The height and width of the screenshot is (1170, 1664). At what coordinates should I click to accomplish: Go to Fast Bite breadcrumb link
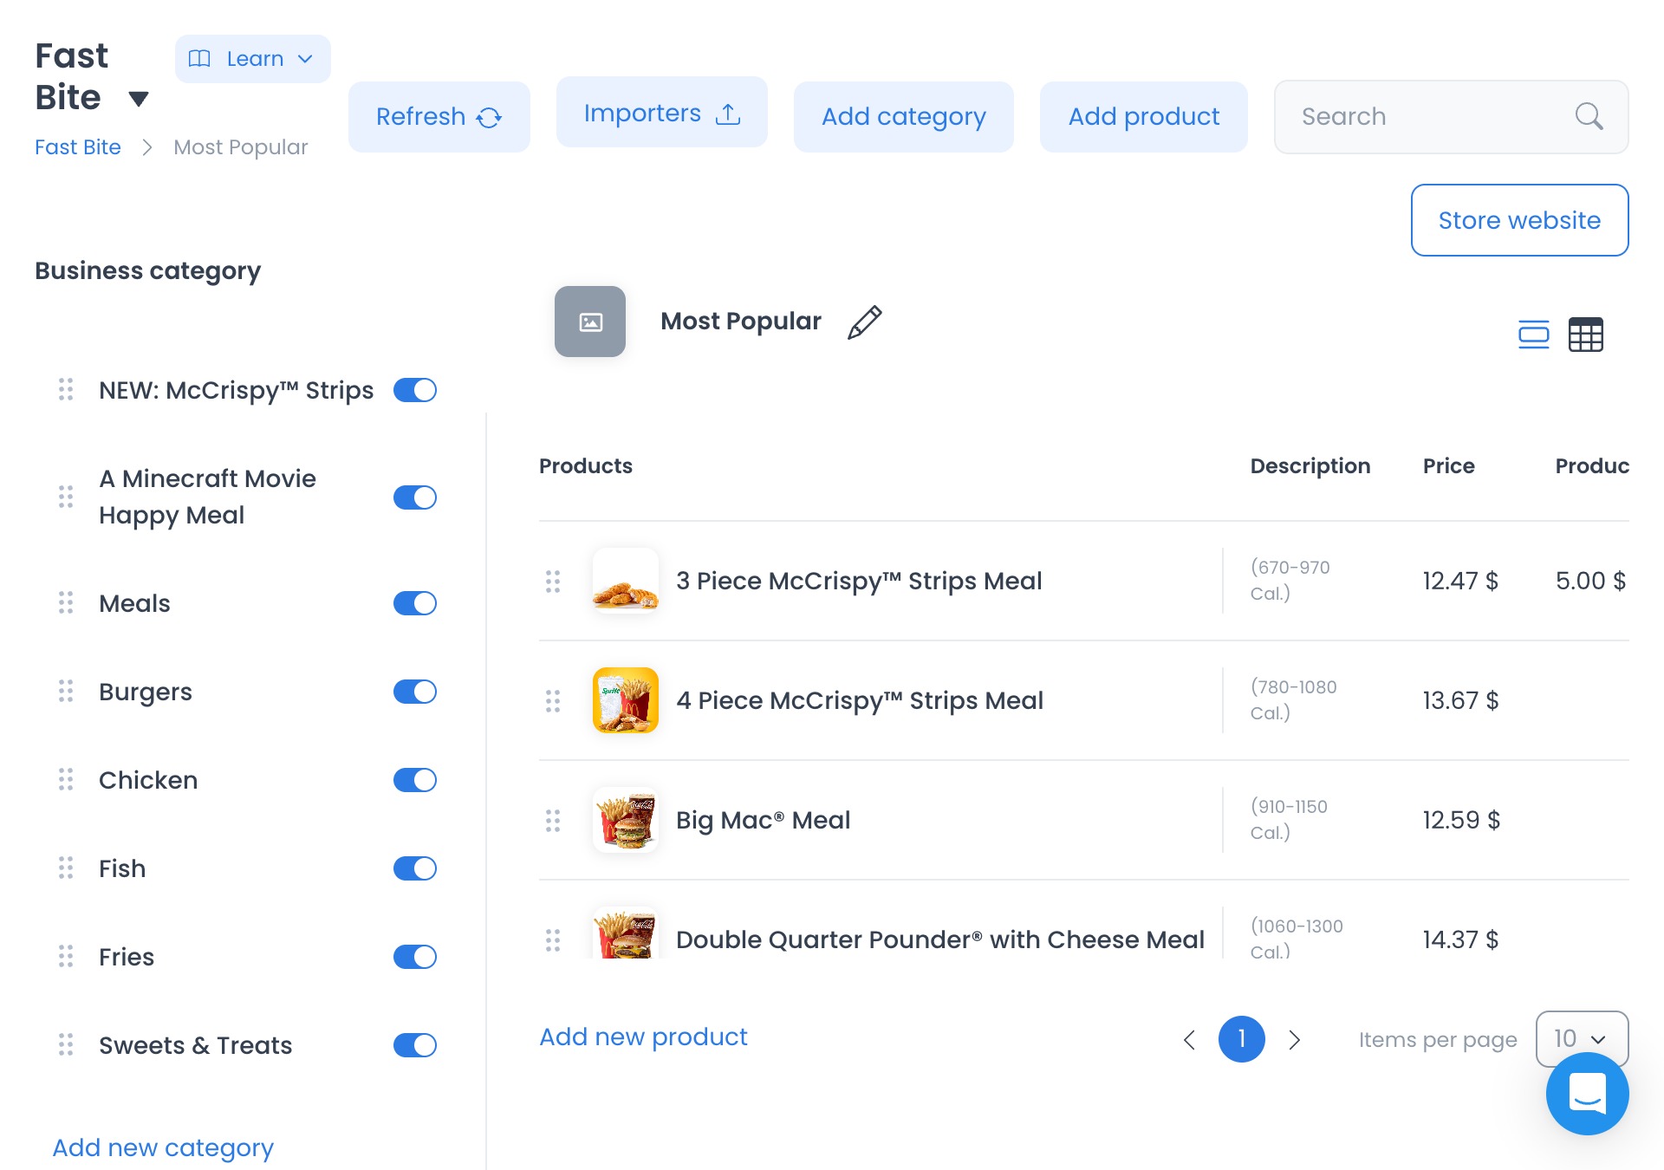click(x=78, y=147)
